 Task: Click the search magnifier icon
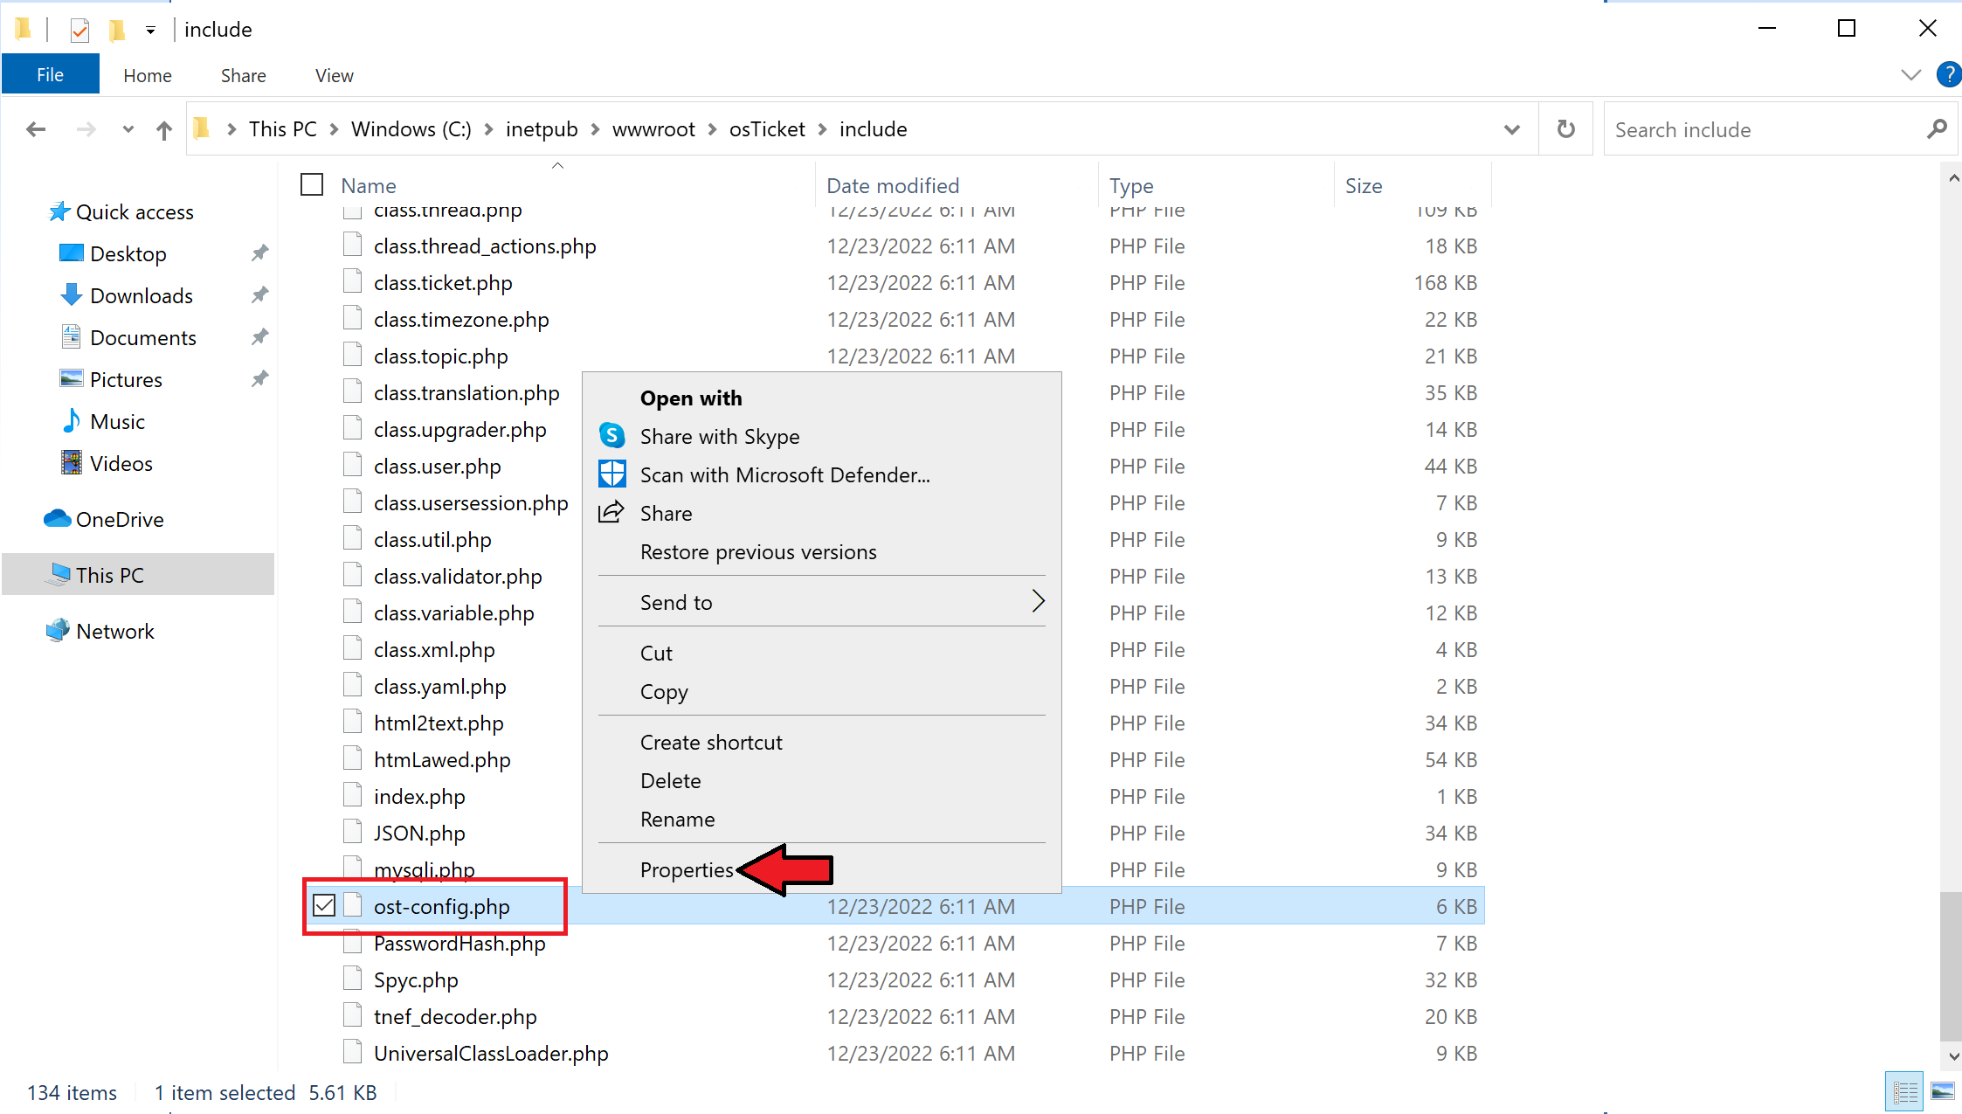[1937, 129]
